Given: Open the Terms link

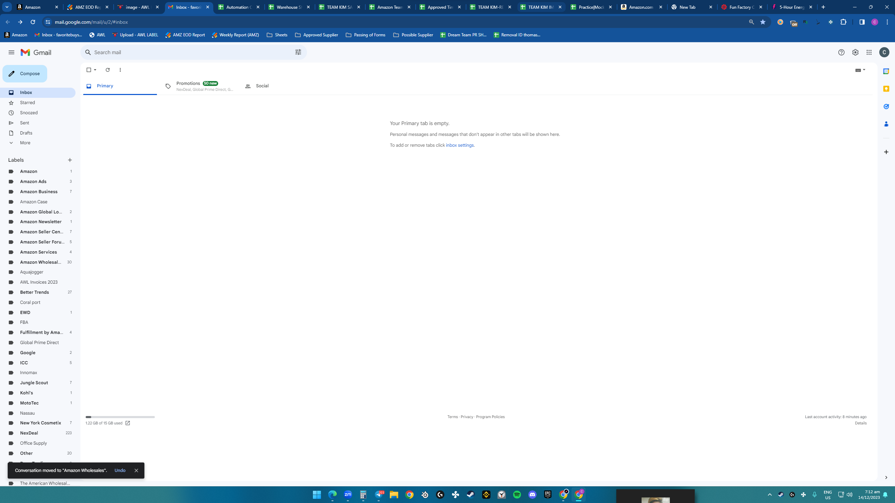Looking at the screenshot, I should (x=452, y=417).
